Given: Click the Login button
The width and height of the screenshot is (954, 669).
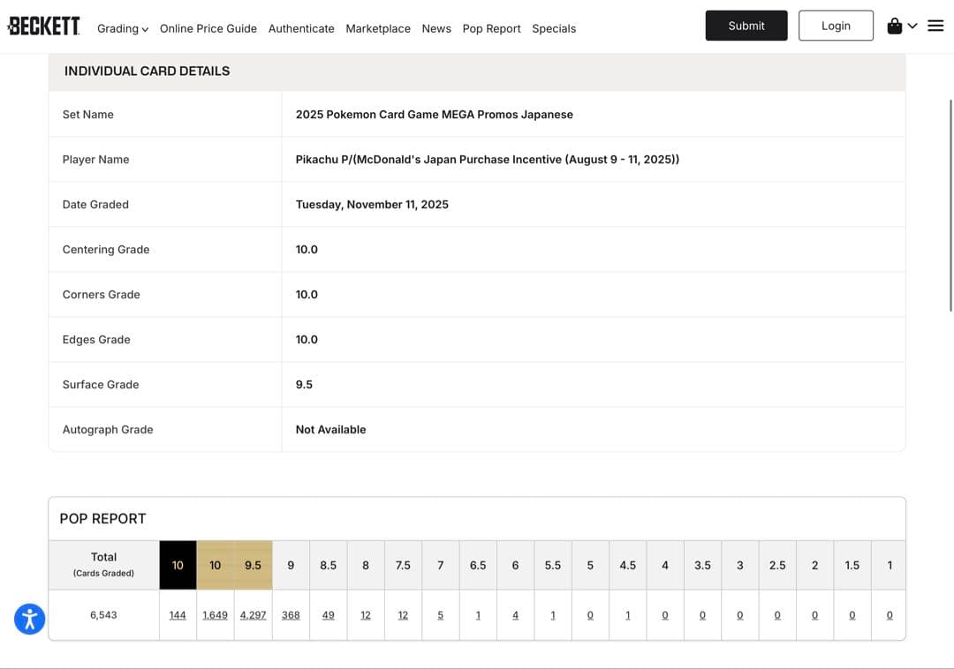Looking at the screenshot, I should (x=836, y=26).
